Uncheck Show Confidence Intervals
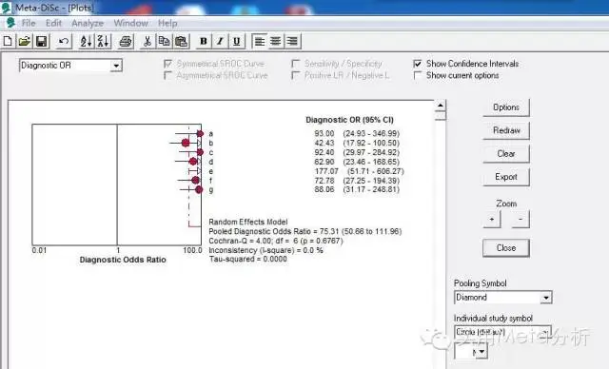The width and height of the screenshot is (609, 369). coord(418,64)
